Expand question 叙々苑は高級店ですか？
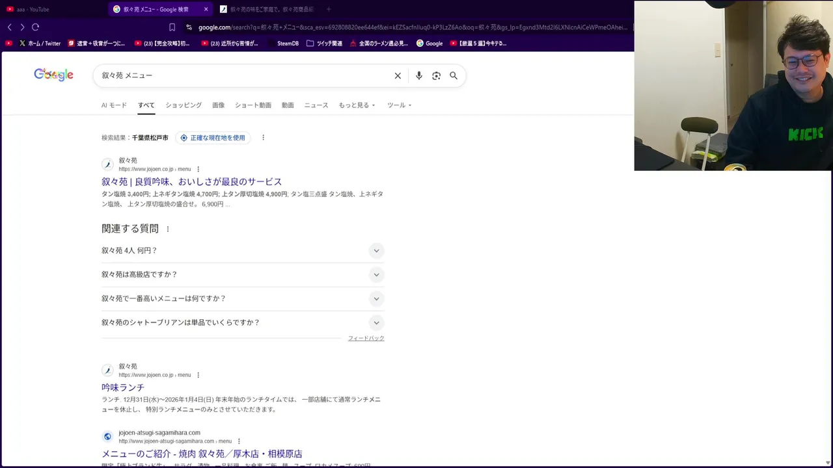Viewport: 833px width, 468px height. point(243,275)
